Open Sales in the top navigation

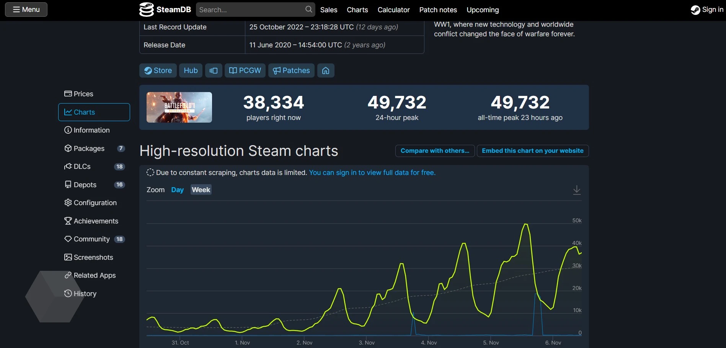click(x=328, y=10)
